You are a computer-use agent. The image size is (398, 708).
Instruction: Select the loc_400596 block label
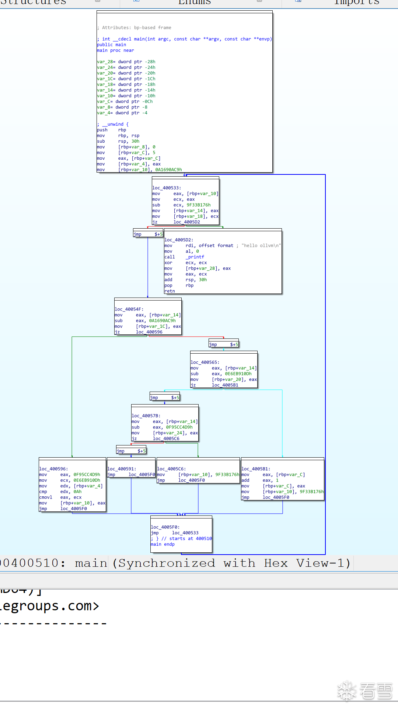click(x=54, y=469)
